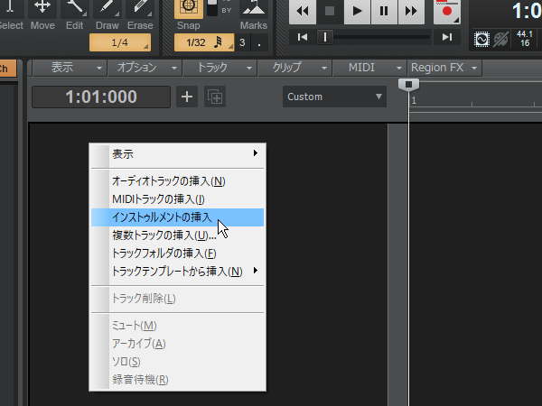Screen dimensions: 542x406
Task: Toggle the triplet 3 snap button
Action: pos(242,42)
